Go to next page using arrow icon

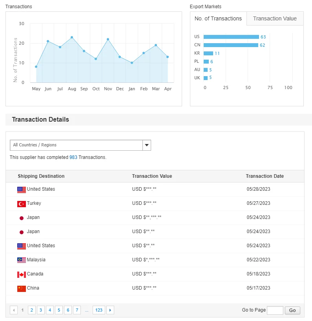coord(110,310)
